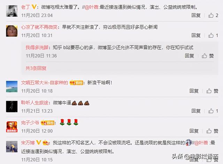Click 完子少爷's red avatar thumbnail
Image resolution: width=223 pixels, height=164 pixels.
click(x=12, y=127)
